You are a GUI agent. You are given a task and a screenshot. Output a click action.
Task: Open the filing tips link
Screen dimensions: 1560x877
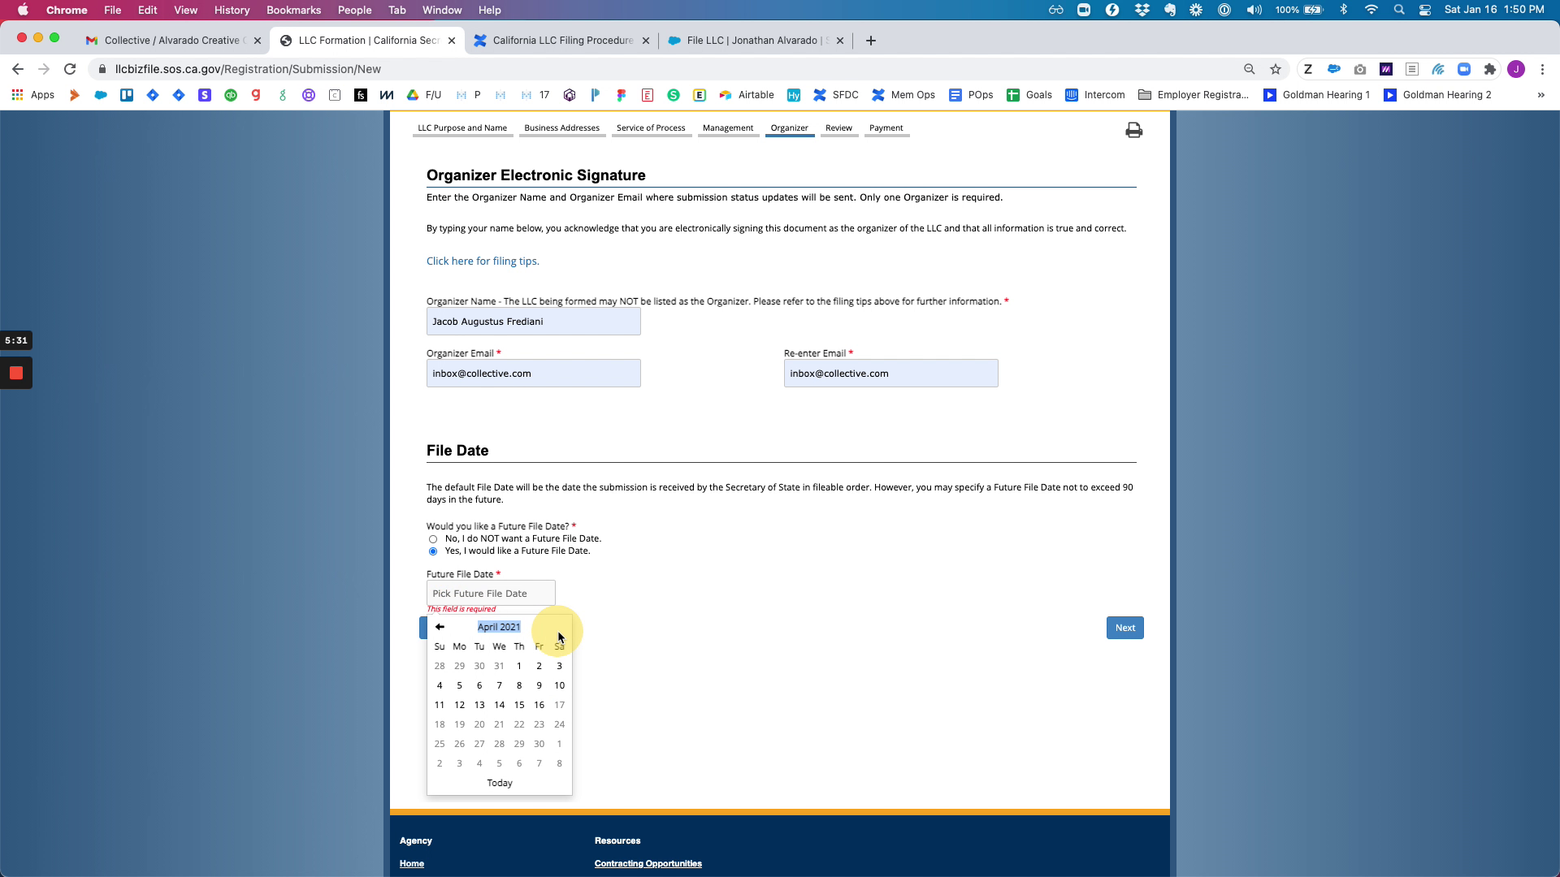(483, 261)
